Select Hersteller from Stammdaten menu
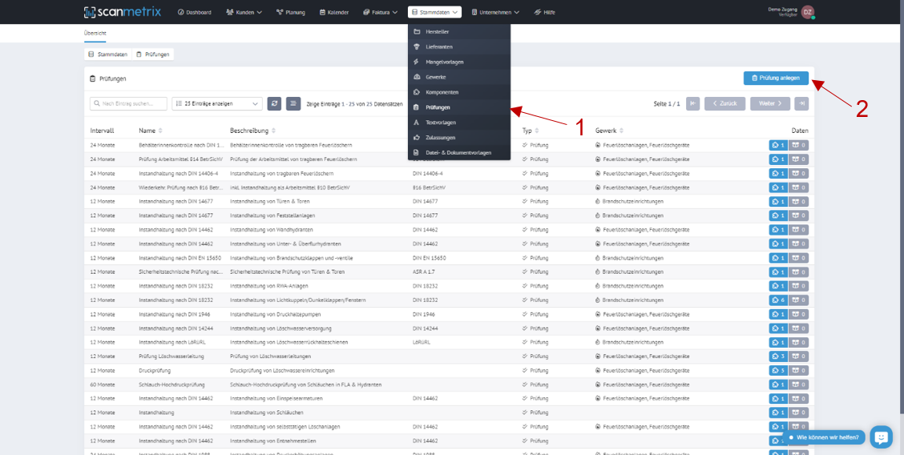 [459, 32]
